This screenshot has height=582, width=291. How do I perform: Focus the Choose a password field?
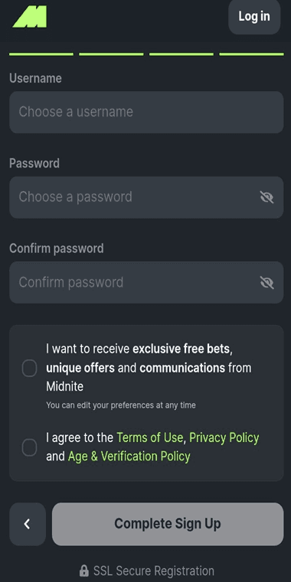(x=146, y=197)
